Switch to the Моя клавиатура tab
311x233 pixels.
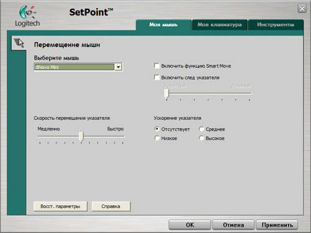pos(220,25)
